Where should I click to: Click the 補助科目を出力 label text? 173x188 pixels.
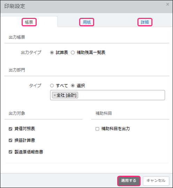115,128
